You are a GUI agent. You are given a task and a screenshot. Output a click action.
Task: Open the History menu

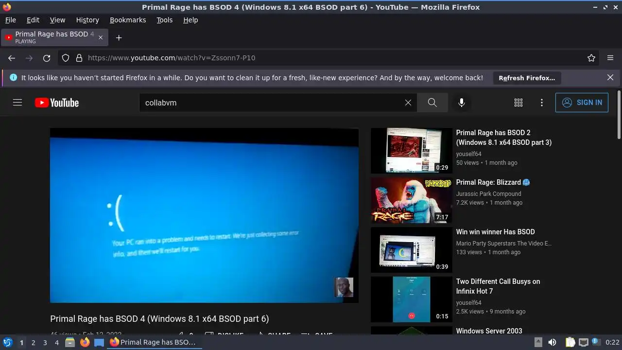[x=87, y=20]
